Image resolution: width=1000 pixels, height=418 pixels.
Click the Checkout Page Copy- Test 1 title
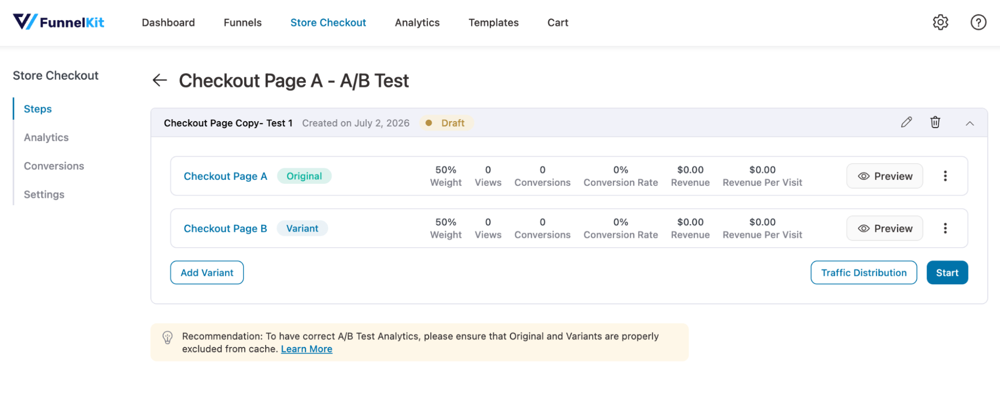click(228, 123)
